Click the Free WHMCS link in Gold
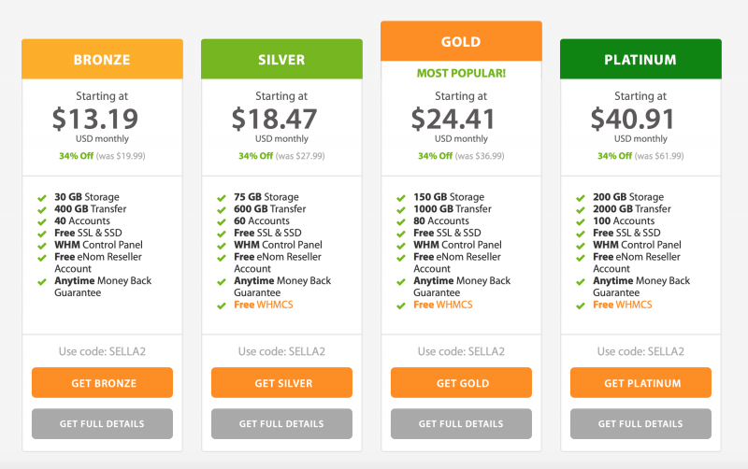 442,306
